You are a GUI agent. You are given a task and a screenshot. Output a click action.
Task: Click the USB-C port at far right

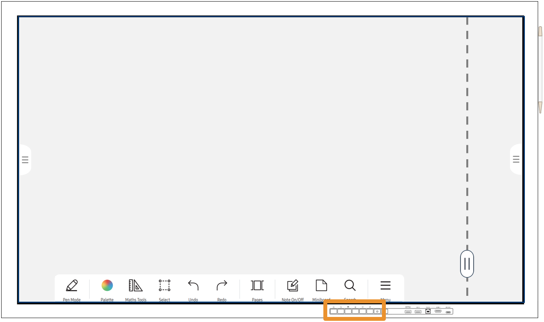pos(448,312)
